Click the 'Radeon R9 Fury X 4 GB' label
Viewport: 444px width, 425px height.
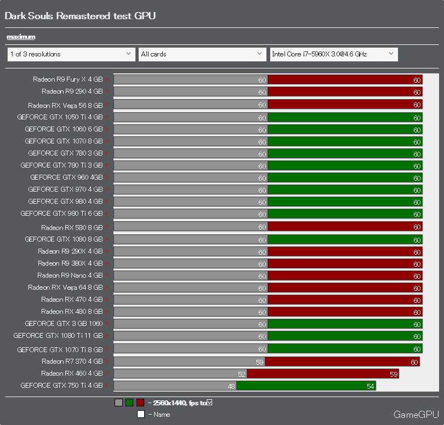coord(67,79)
